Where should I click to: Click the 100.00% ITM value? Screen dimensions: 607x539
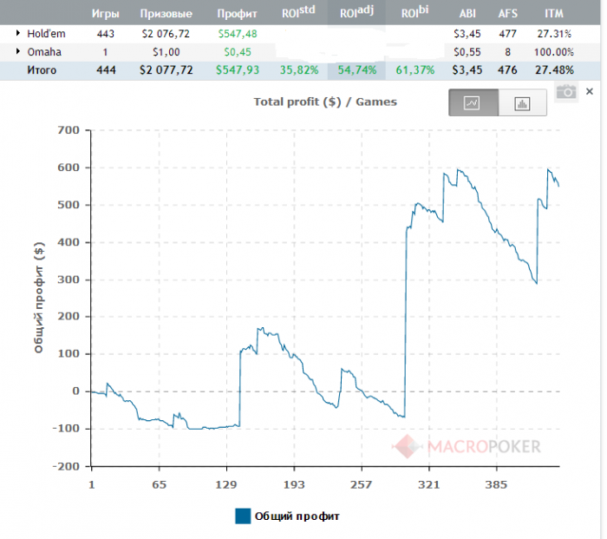[x=554, y=52]
